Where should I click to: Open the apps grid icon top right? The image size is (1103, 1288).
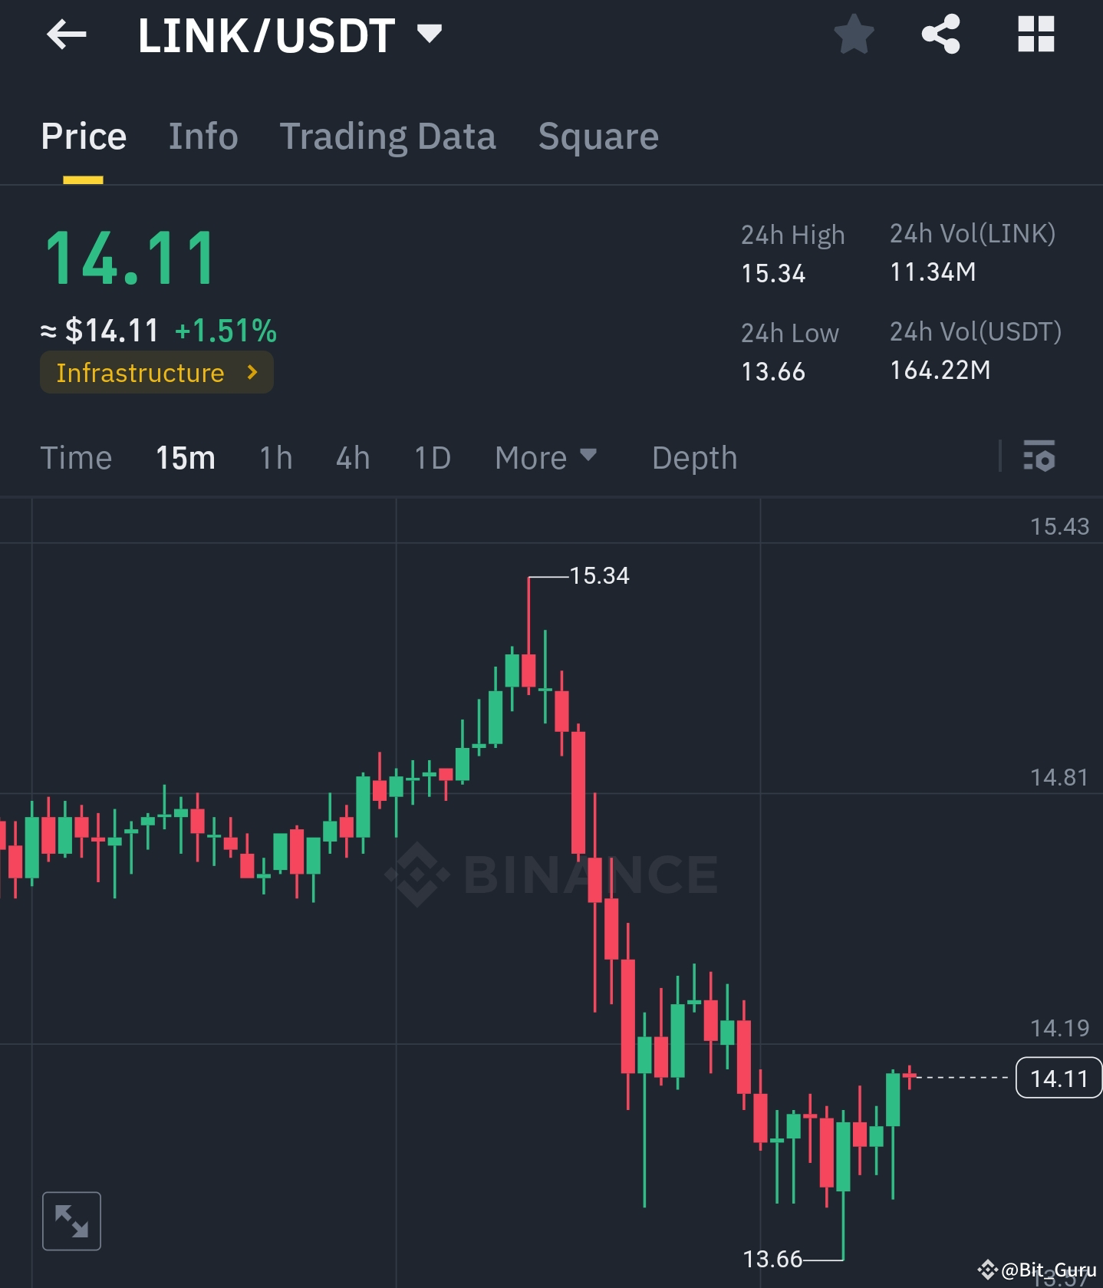[1036, 34]
